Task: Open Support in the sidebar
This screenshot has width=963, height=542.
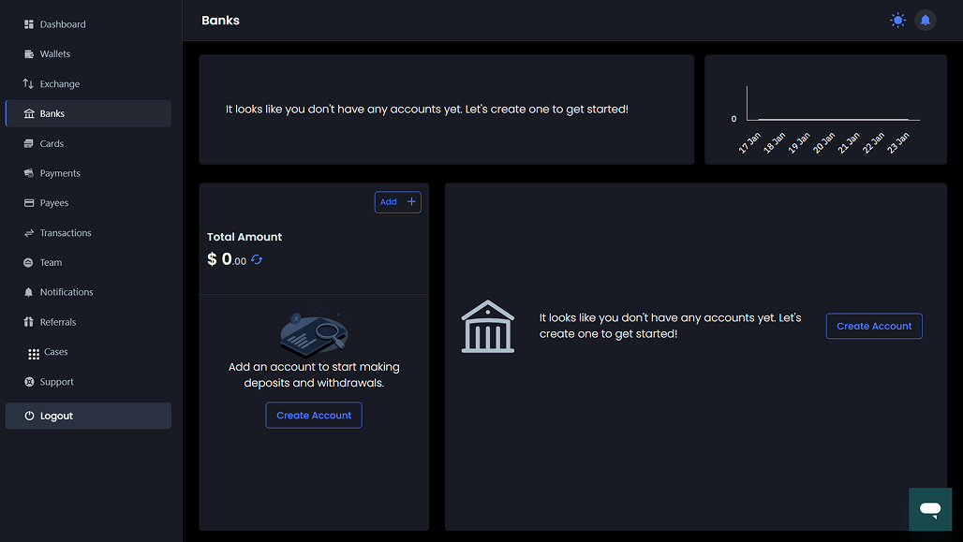Action: tap(56, 382)
